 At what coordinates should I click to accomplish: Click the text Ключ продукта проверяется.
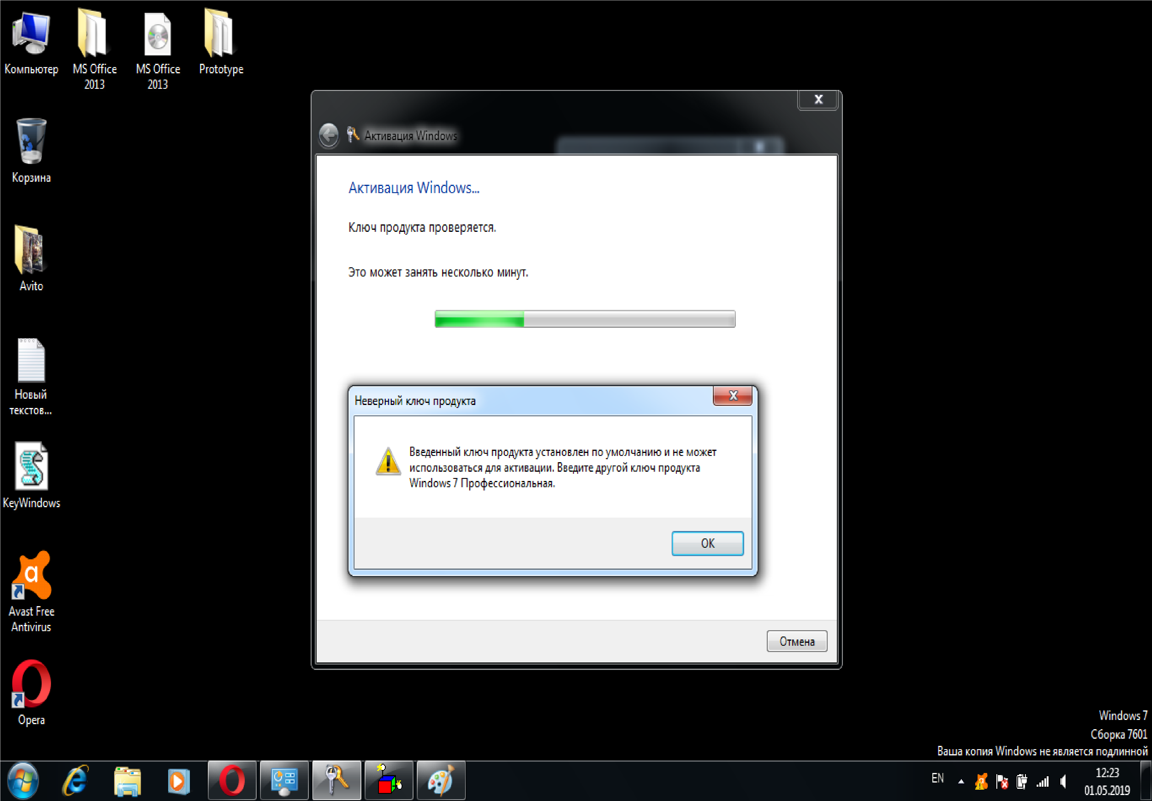click(x=422, y=227)
